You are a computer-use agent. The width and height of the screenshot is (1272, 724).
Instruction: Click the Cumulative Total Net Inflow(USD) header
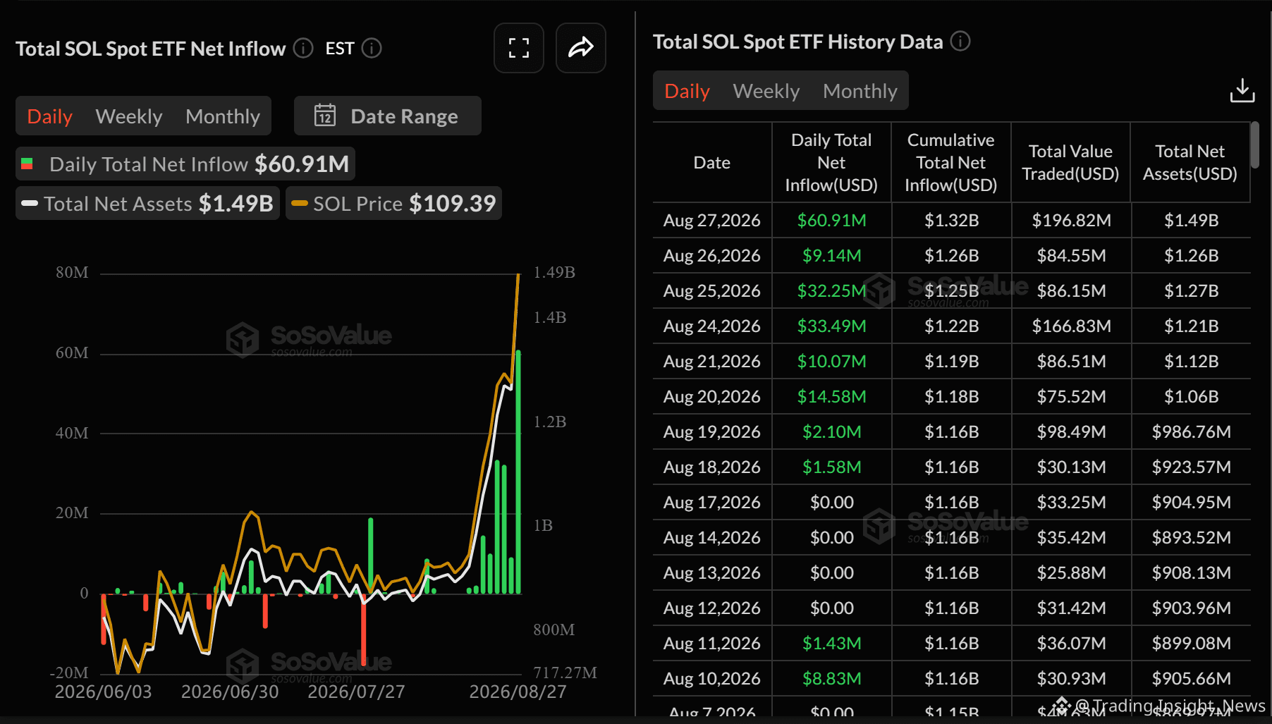(951, 163)
